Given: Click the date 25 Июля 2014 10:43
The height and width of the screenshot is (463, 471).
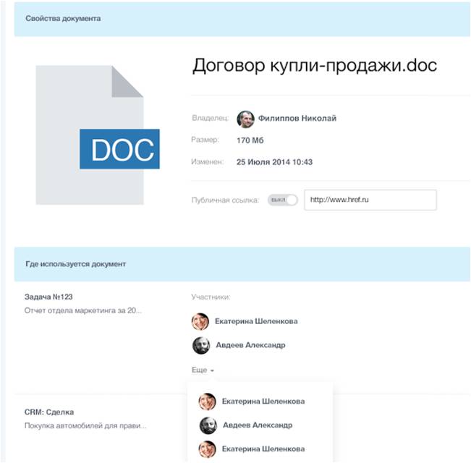Looking at the screenshot, I should coord(274,162).
